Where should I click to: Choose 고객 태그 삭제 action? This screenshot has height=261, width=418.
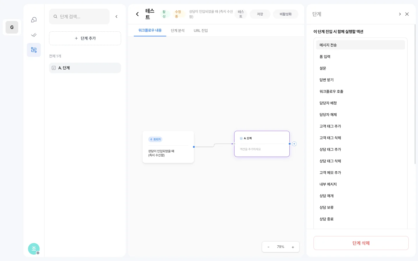(x=361, y=138)
